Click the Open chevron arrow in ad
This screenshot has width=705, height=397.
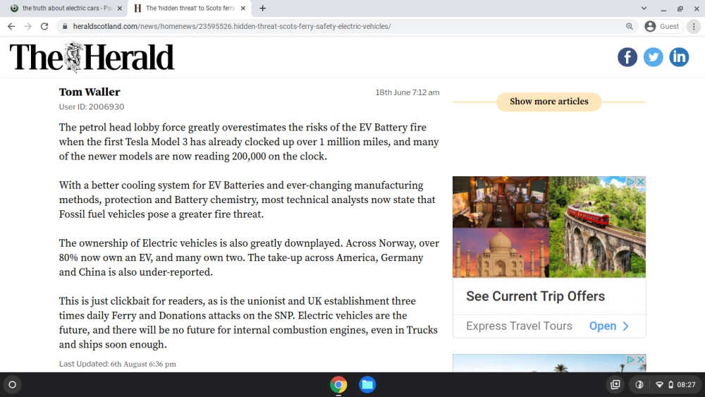tap(625, 326)
